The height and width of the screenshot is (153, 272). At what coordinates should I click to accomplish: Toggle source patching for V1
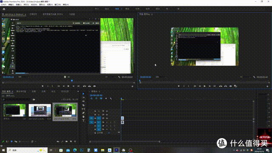click(x=91, y=118)
